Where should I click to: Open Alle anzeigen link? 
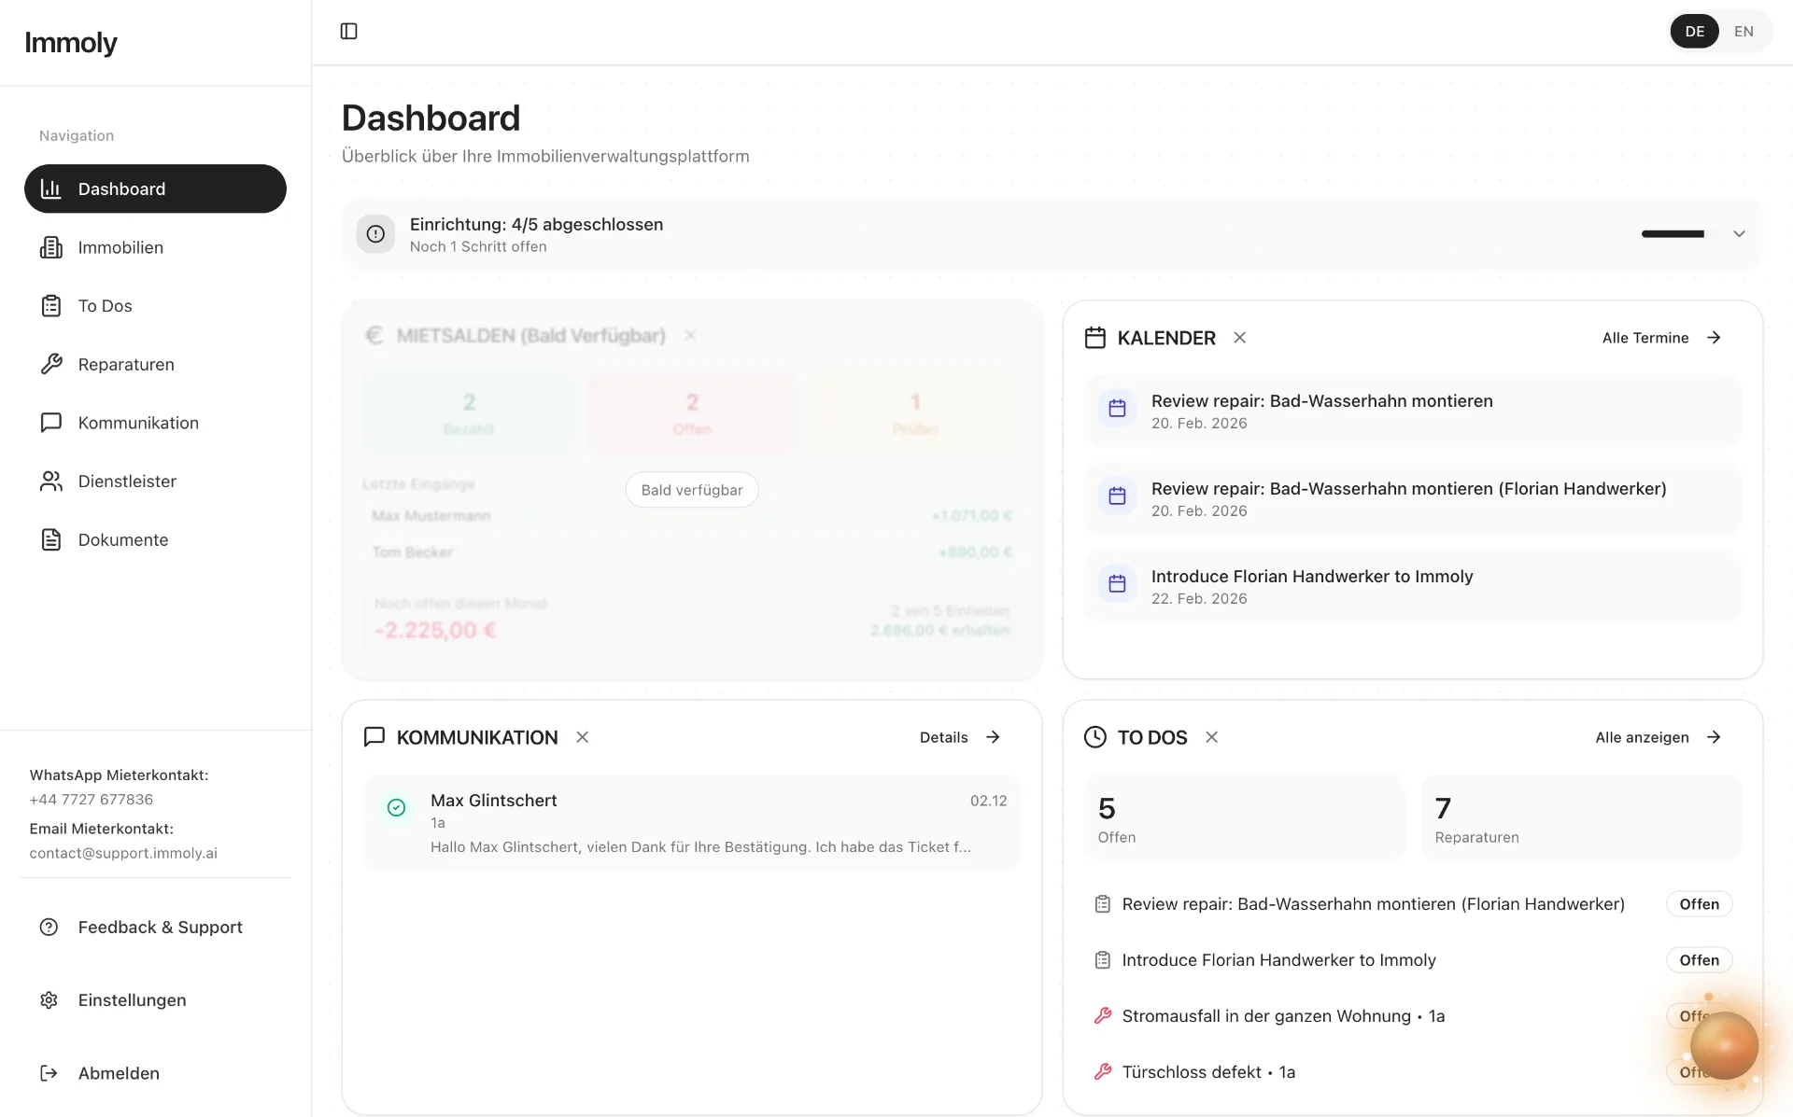[x=1642, y=737]
